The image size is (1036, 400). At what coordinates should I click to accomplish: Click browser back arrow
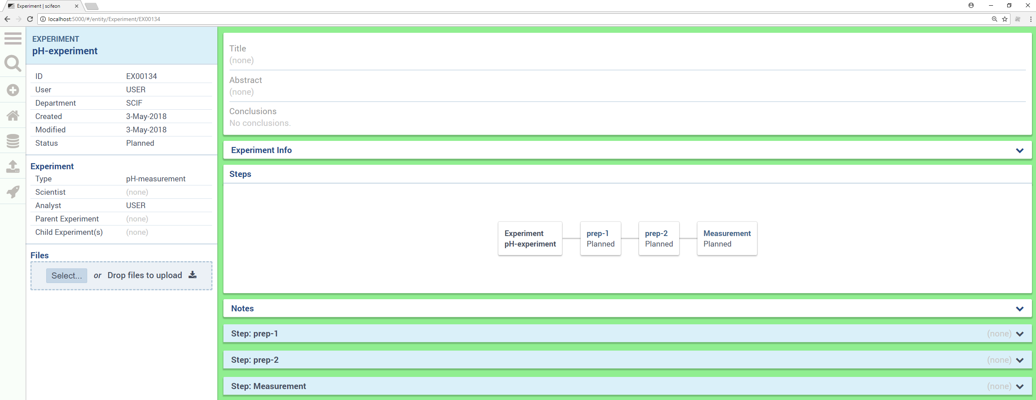(7, 19)
